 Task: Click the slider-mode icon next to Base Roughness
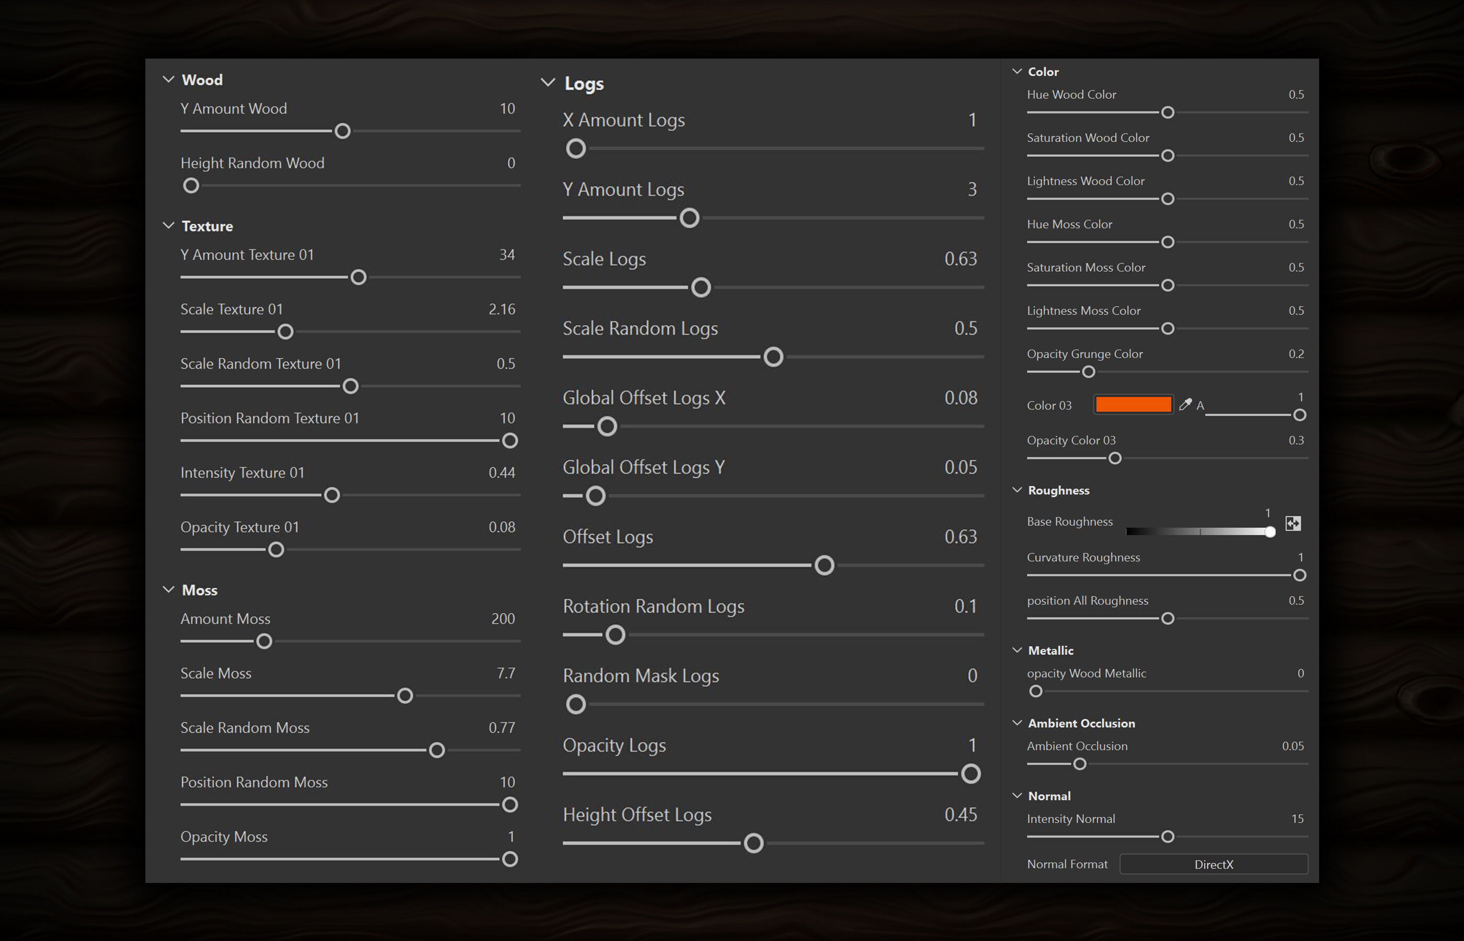[1293, 523]
